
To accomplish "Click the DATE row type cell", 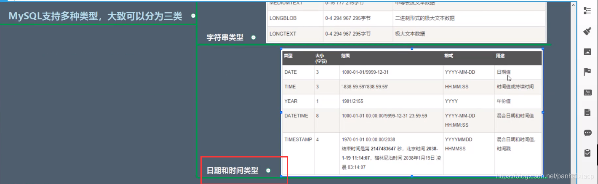I will (x=298, y=72).
